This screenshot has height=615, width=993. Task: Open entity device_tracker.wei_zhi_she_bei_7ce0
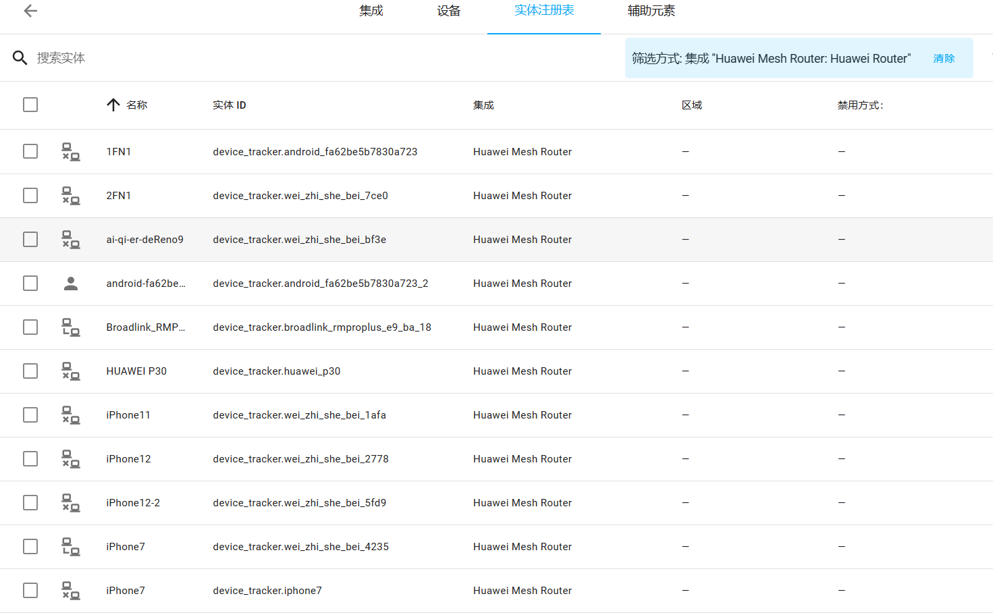pos(300,196)
